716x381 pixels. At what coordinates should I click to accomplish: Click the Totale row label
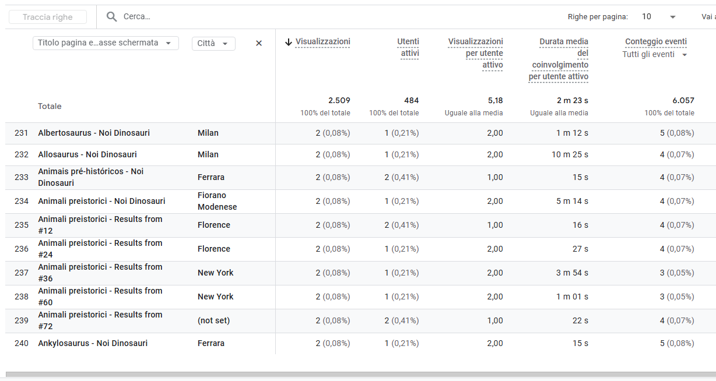click(50, 106)
